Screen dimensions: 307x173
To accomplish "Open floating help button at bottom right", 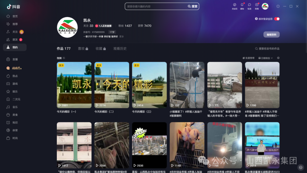I will (x=300, y=167).
